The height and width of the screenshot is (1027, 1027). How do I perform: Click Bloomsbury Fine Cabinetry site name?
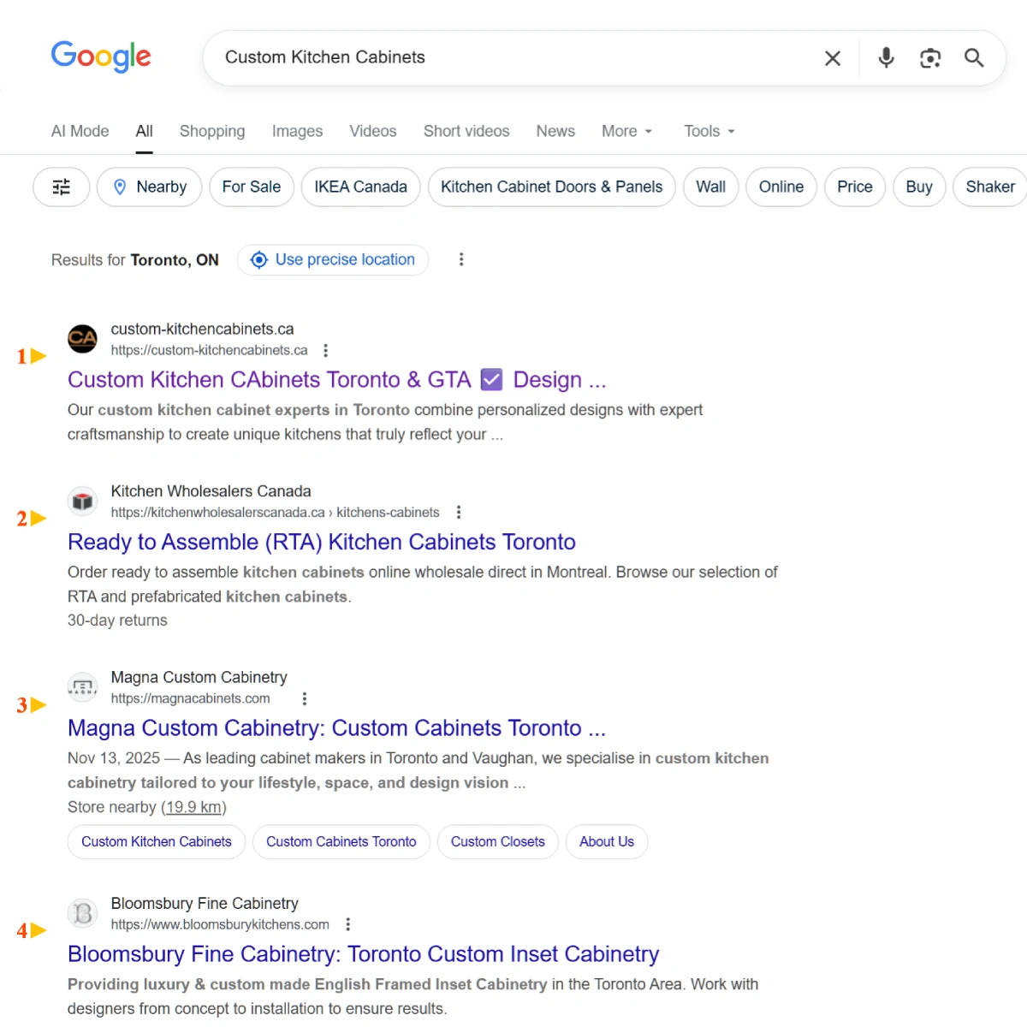[x=205, y=903]
